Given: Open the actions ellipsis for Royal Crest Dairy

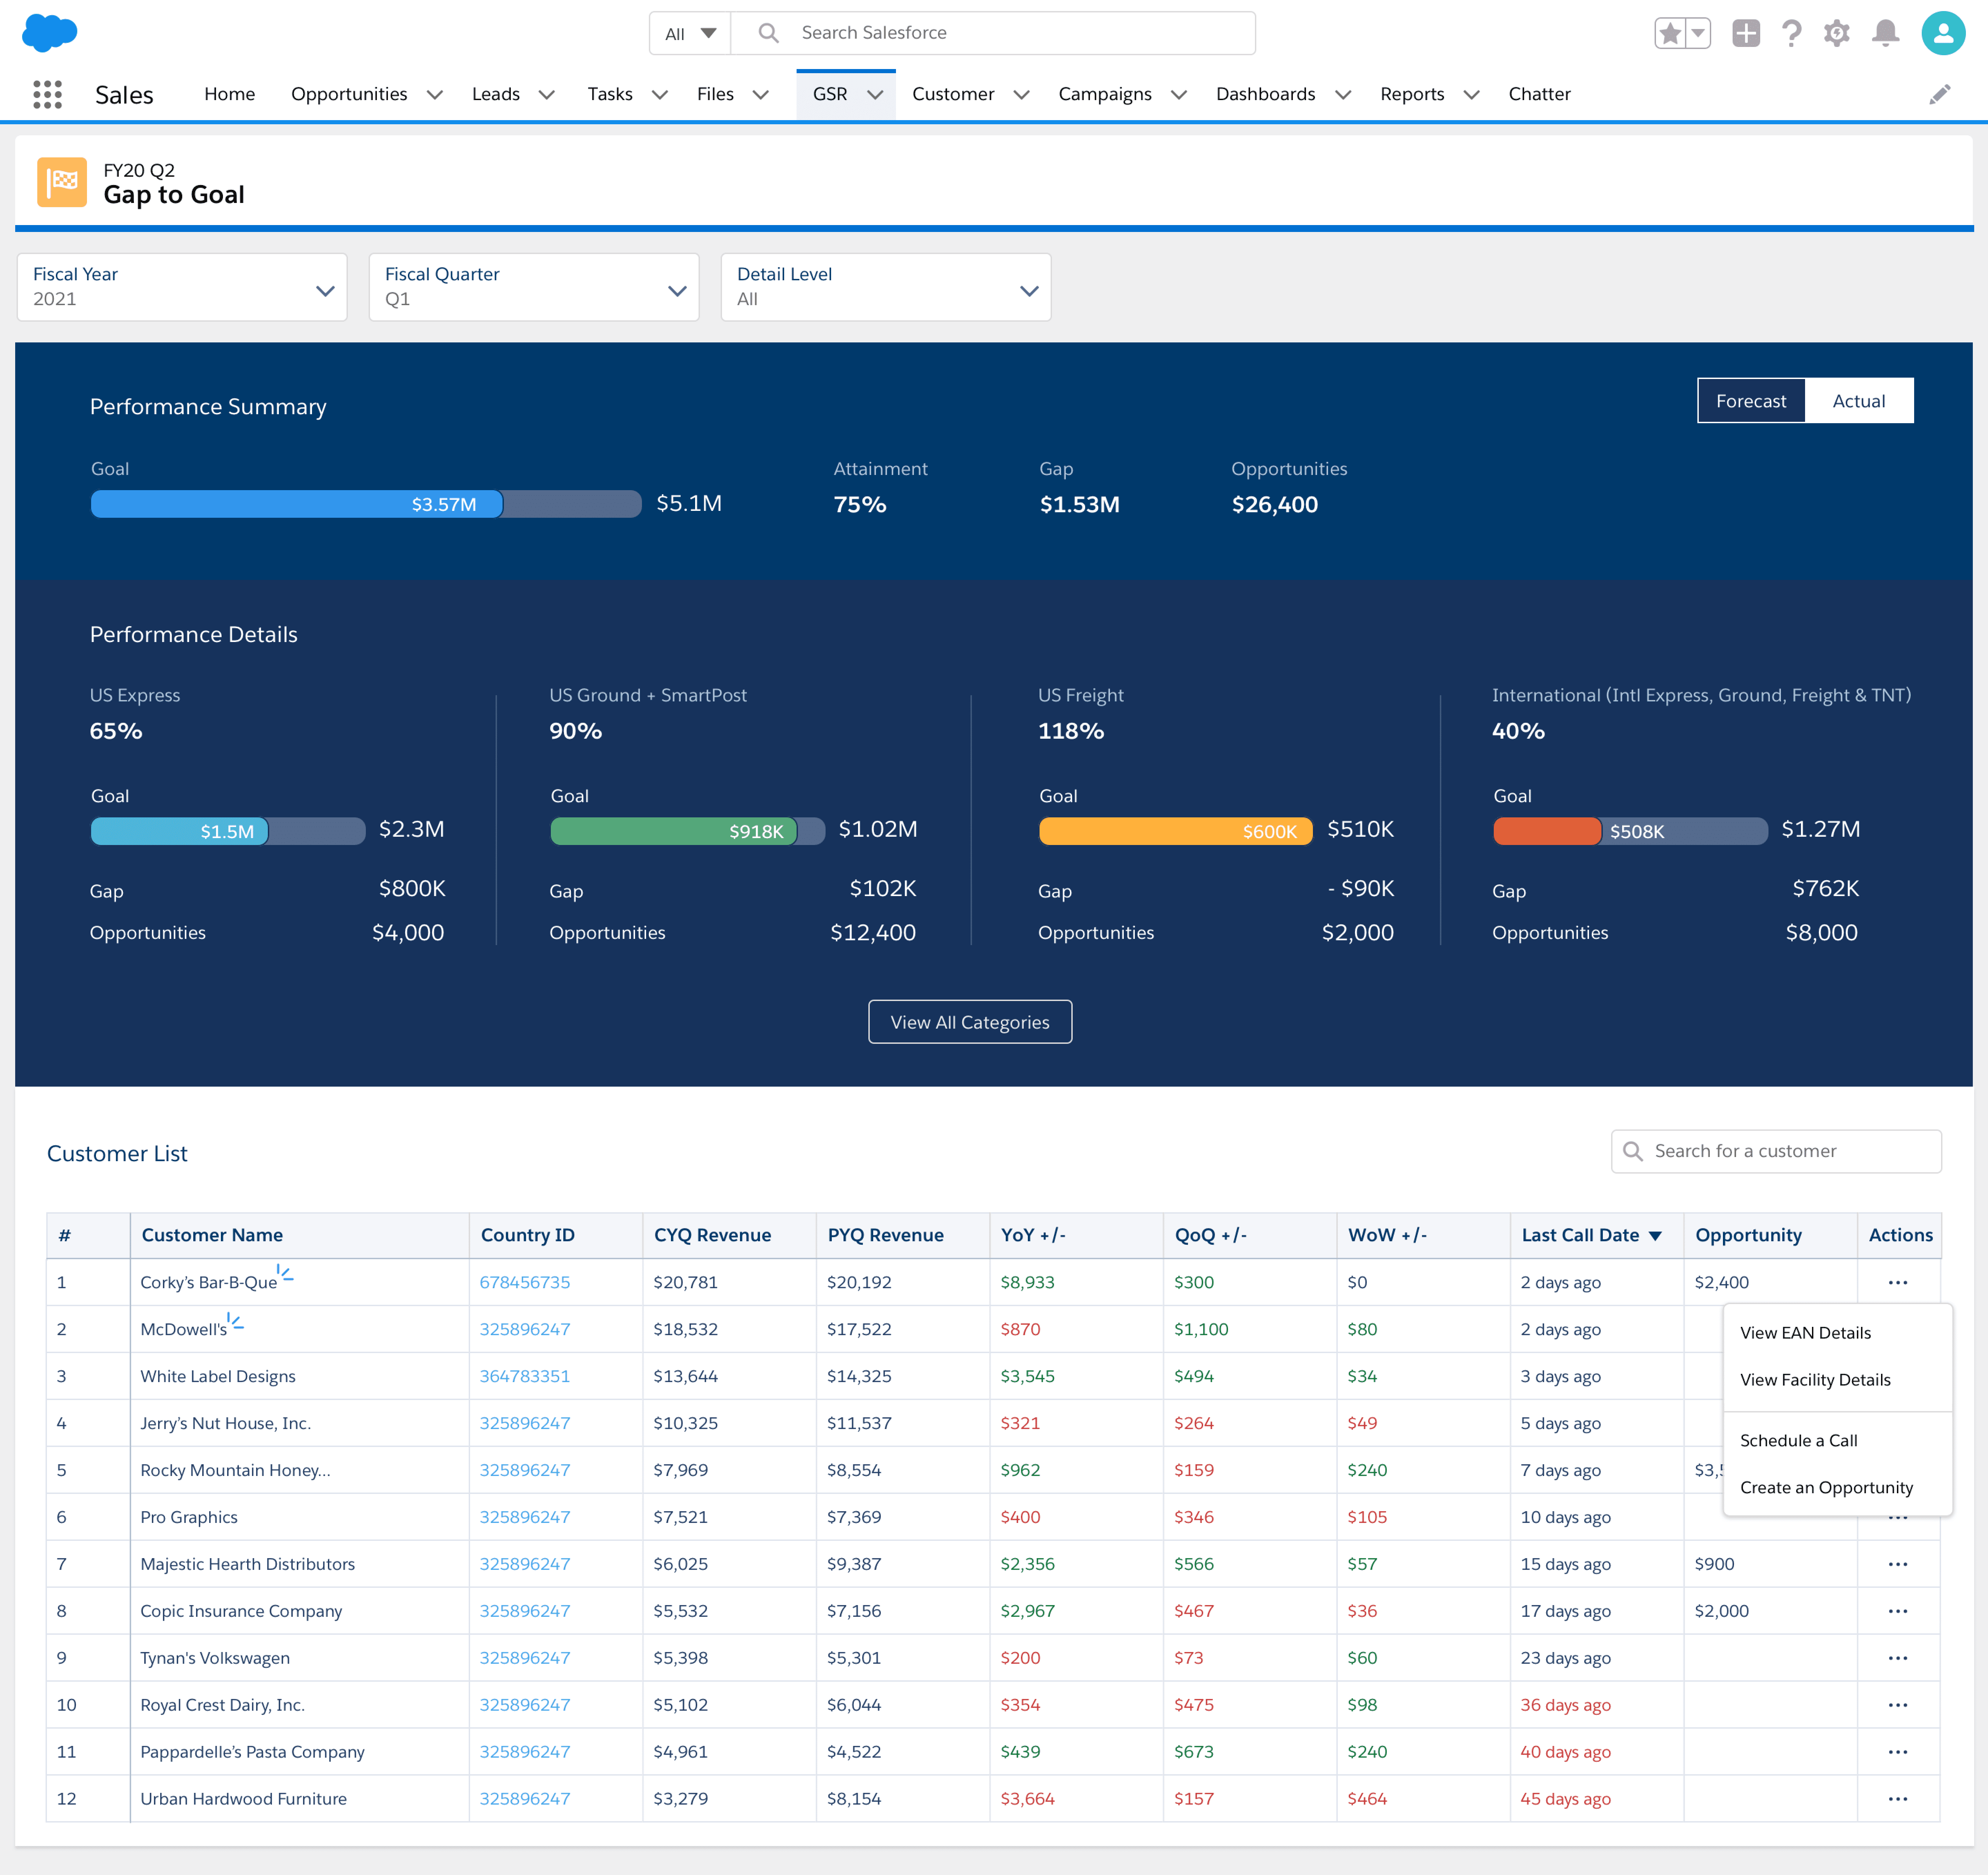Looking at the screenshot, I should pyautogui.click(x=1898, y=1705).
